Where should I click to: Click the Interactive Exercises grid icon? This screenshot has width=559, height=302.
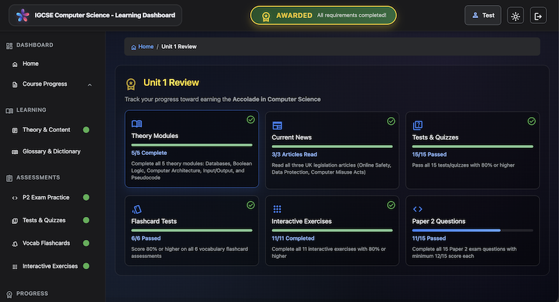277,209
